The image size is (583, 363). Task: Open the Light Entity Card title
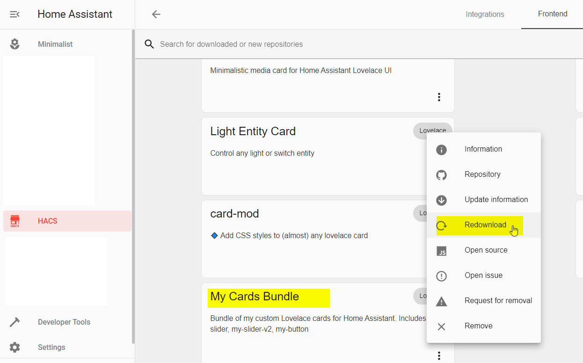253,131
